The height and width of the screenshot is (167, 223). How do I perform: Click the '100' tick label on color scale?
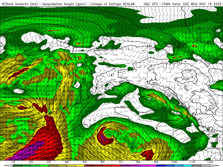click(174, 162)
